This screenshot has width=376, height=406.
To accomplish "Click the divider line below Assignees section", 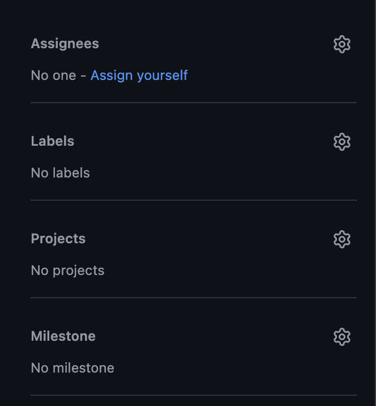I will [194, 103].
